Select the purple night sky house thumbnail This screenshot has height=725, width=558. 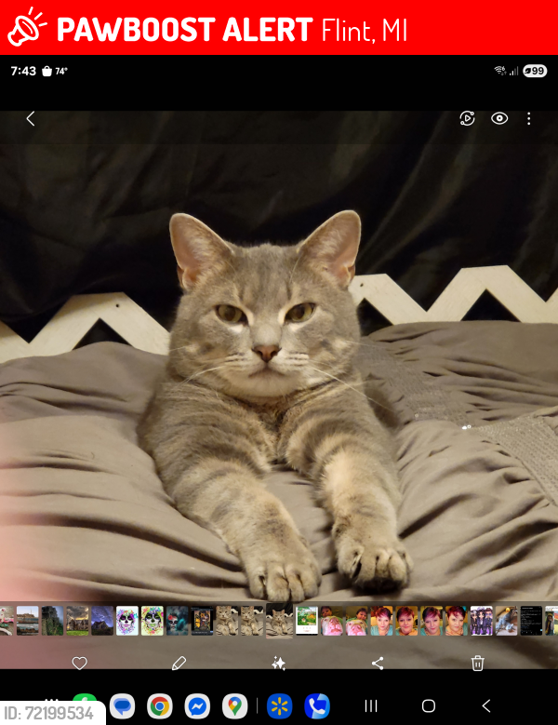[x=102, y=621]
